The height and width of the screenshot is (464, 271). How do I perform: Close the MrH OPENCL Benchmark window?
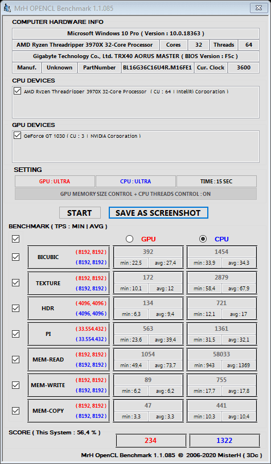click(x=258, y=8)
